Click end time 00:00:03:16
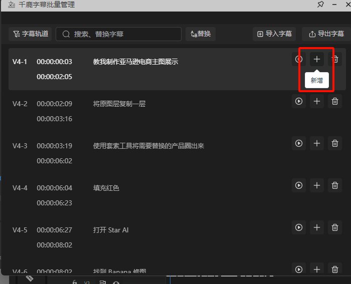 (54, 119)
